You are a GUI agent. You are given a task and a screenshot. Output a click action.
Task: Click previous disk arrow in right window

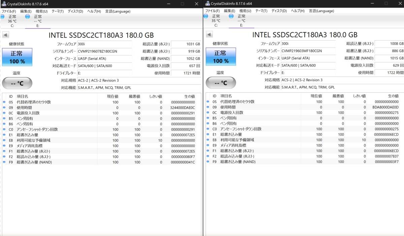click(209, 35)
